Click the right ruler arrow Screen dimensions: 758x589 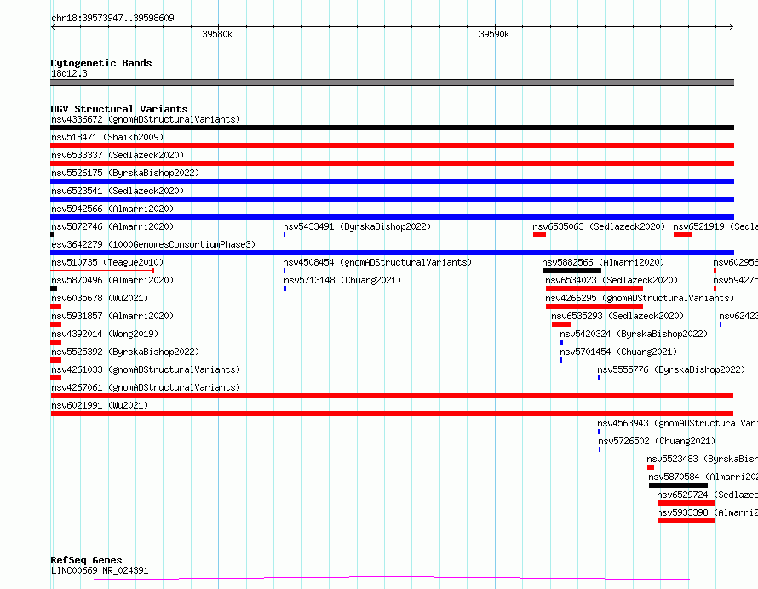coord(732,27)
